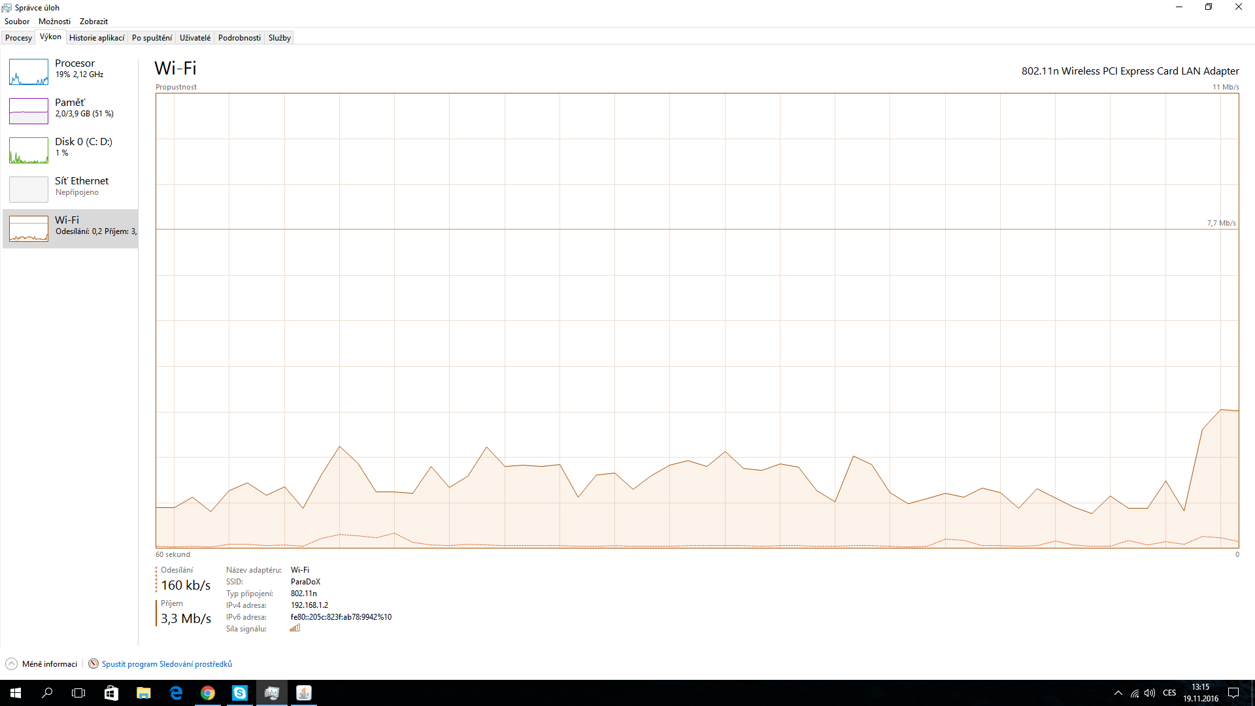
Task: Open the Možnosti menu
Action: tap(54, 22)
